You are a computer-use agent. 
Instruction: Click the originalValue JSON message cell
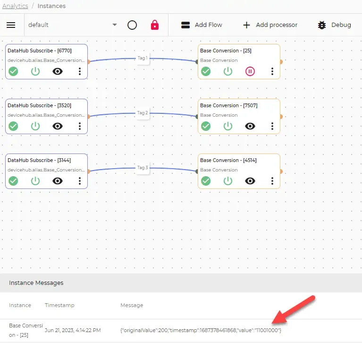point(201,330)
